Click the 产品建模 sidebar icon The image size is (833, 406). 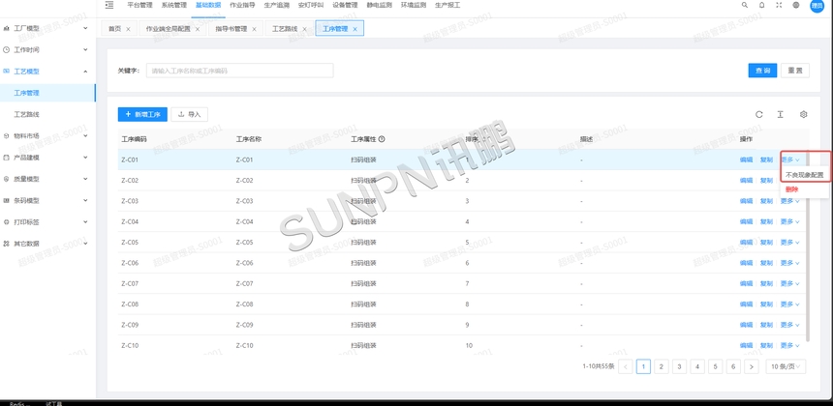7,158
